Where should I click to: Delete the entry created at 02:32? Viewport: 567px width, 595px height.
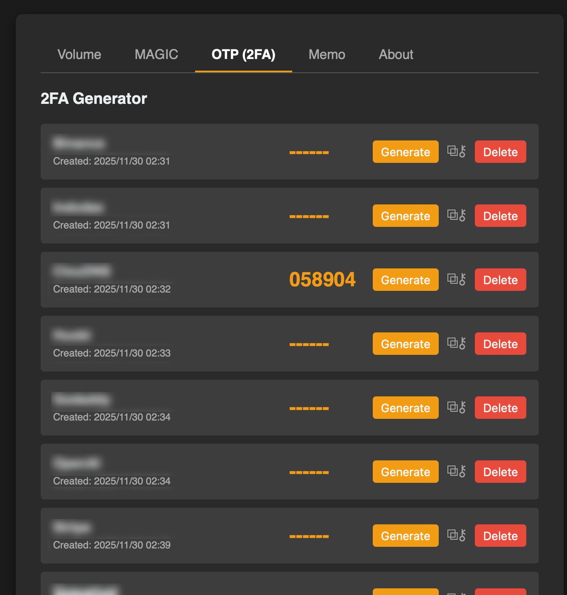(x=501, y=280)
